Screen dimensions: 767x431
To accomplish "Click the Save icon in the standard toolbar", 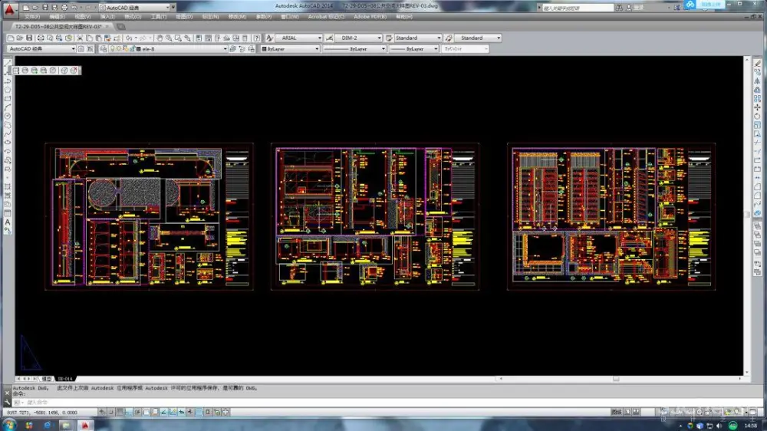I will point(29,38).
